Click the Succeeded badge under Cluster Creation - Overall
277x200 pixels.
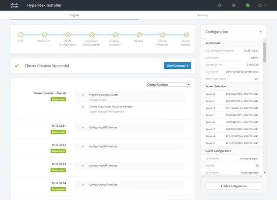pyautogui.click(x=58, y=100)
